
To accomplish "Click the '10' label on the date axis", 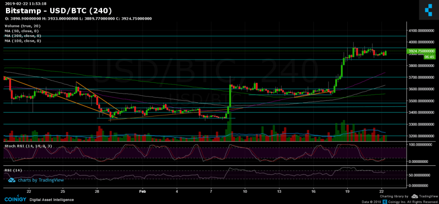I will pyautogui.click(x=245, y=192).
